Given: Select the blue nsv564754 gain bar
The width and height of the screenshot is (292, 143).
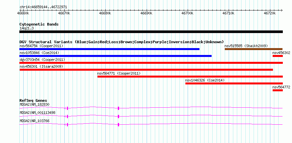Looking at the screenshot, I should pyautogui.click(x=110, y=49).
